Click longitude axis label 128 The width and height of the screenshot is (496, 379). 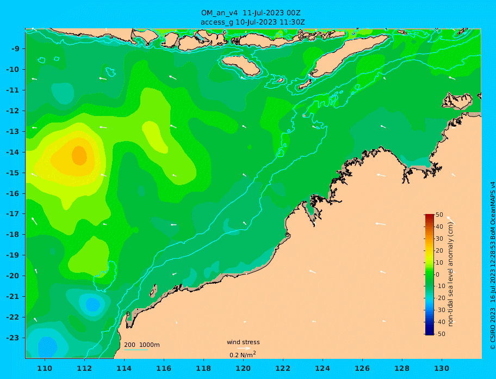402,369
